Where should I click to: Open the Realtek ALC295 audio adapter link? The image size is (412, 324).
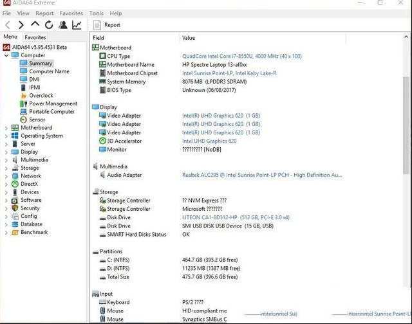[x=262, y=175]
